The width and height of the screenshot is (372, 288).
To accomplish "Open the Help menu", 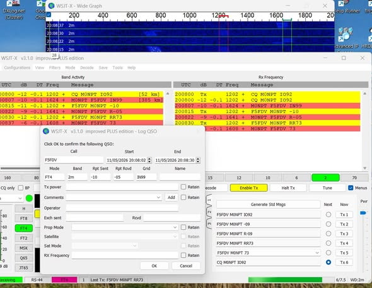I will pos(131,68).
